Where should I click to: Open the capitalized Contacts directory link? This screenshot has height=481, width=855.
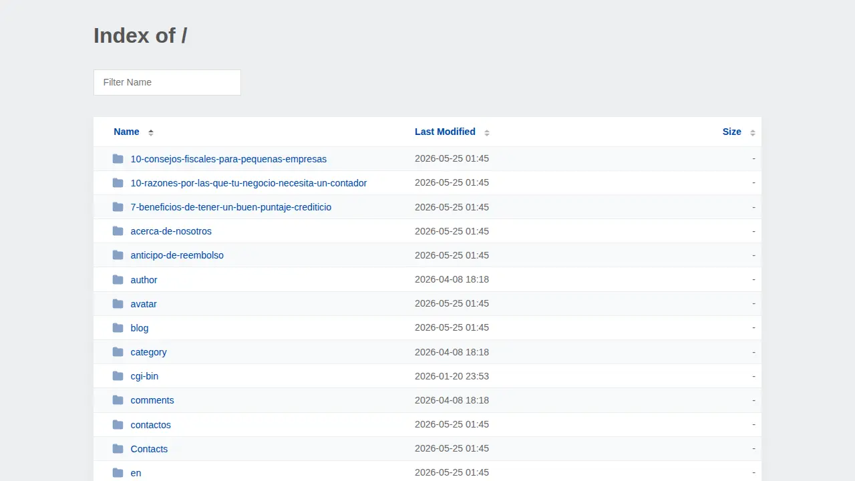149,449
